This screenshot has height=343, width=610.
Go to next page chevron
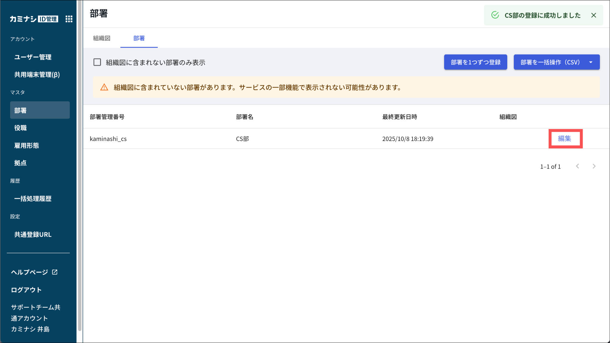pyautogui.click(x=594, y=166)
